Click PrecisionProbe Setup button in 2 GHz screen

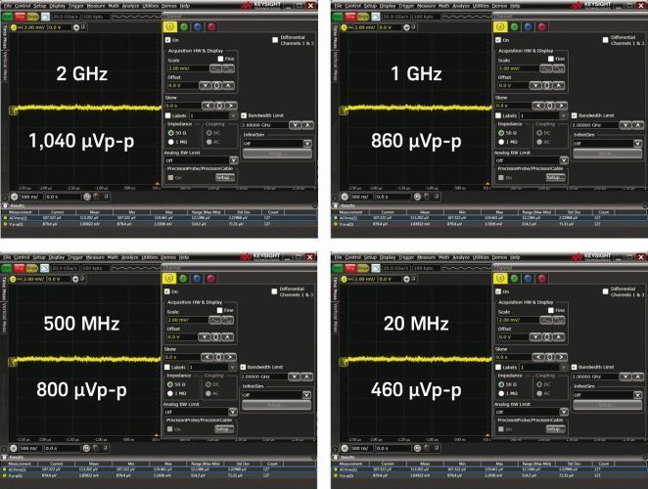point(225,178)
